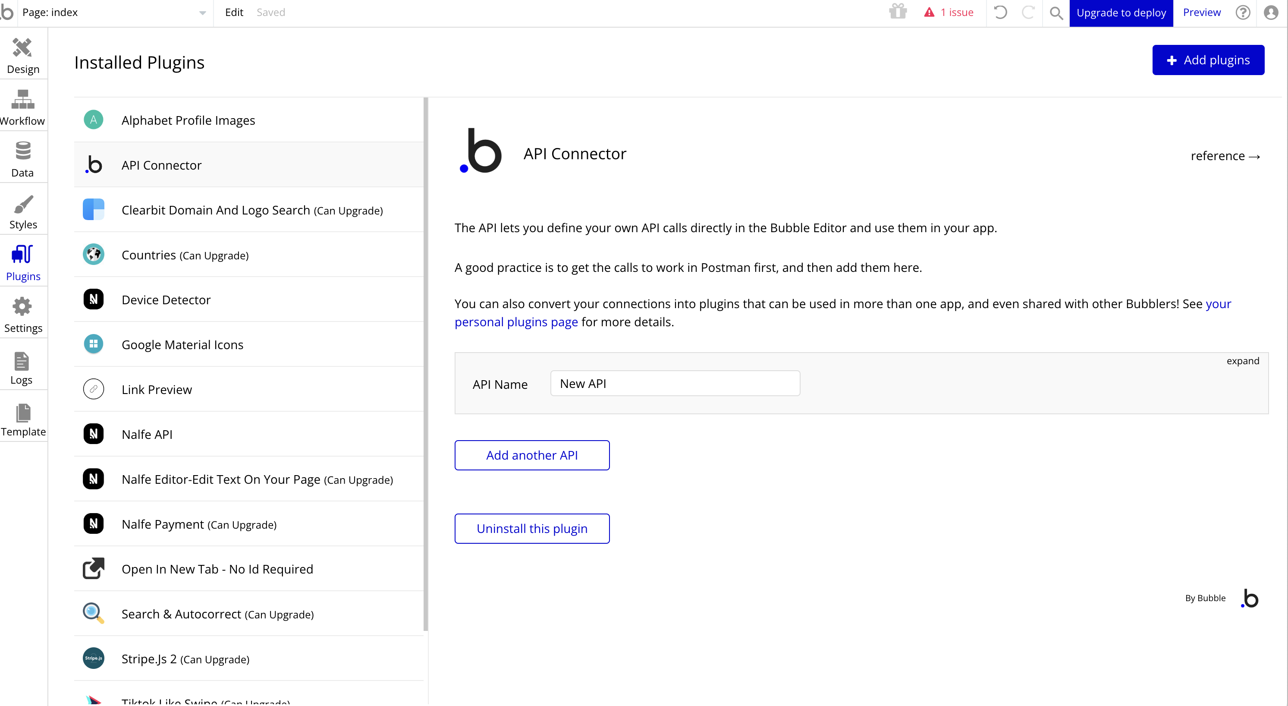Viewport: 1288px width, 706px height.
Task: Open the Design tab icon
Action: tap(22, 48)
